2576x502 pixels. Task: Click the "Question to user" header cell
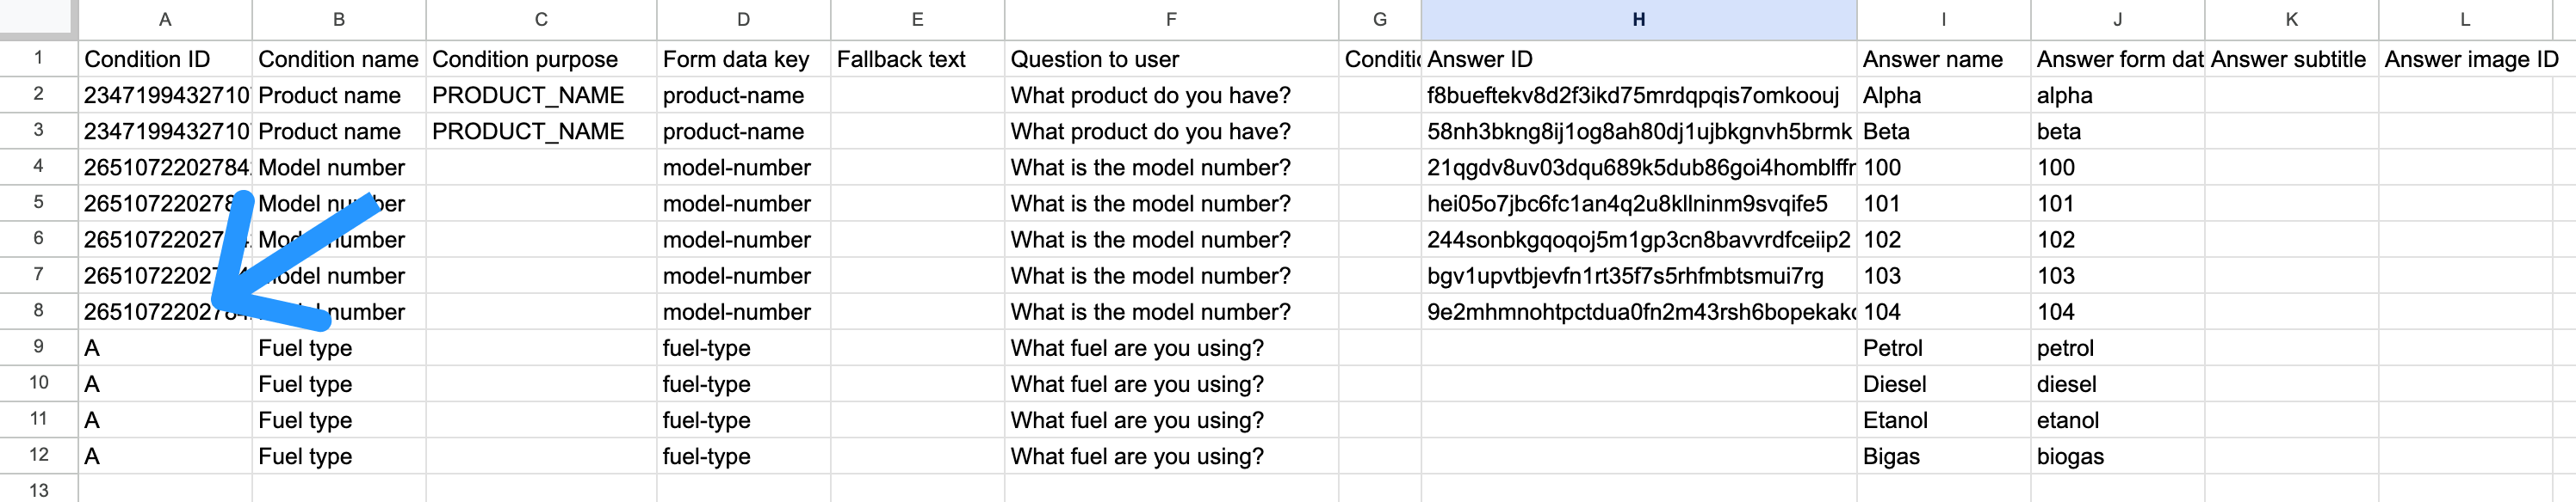tap(1094, 59)
